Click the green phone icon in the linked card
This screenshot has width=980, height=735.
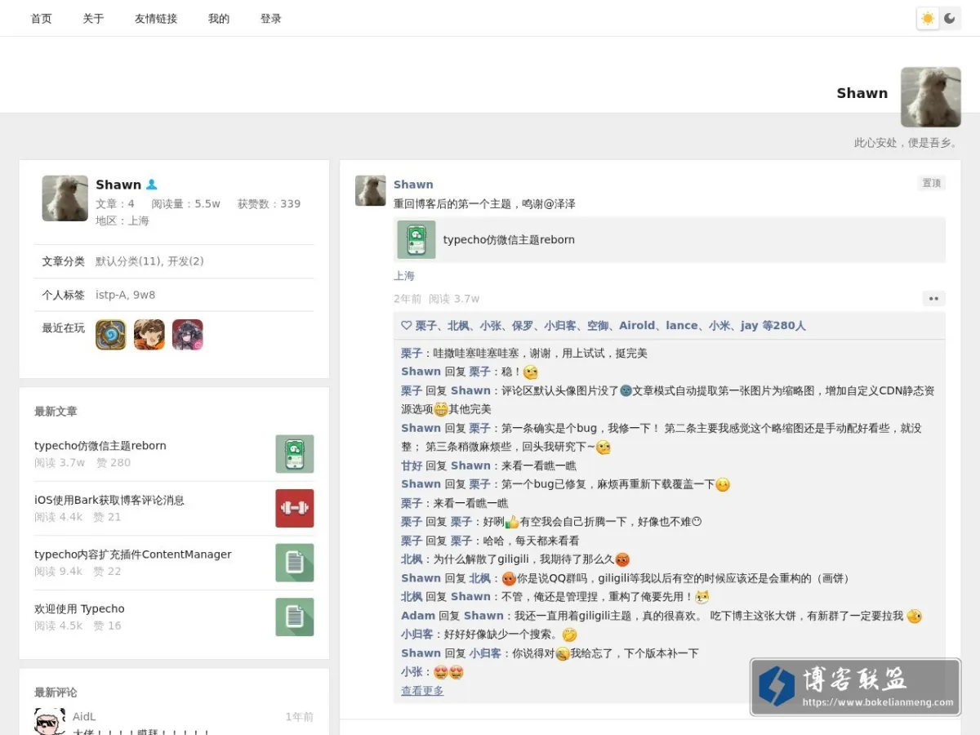coord(416,239)
